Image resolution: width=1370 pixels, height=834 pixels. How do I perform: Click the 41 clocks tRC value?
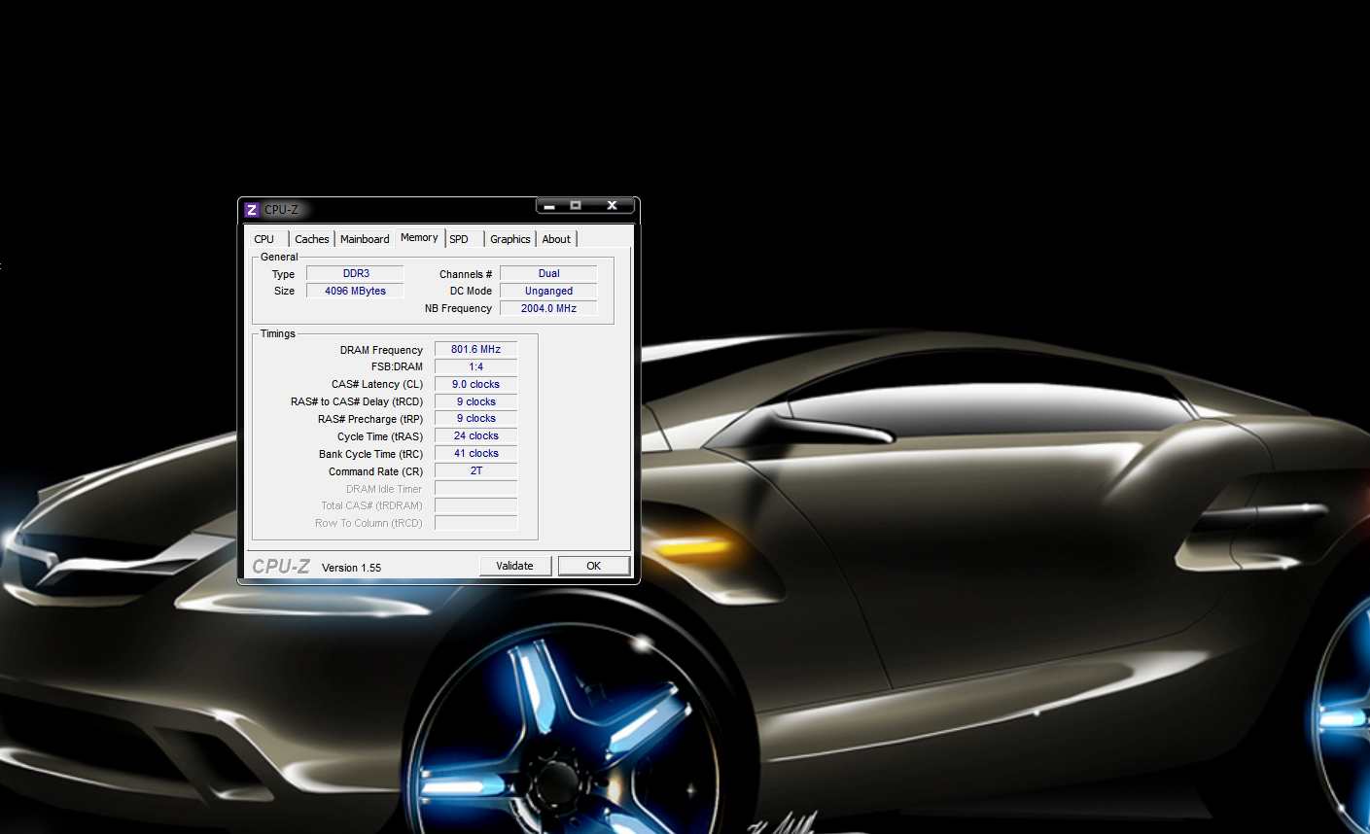[475, 454]
